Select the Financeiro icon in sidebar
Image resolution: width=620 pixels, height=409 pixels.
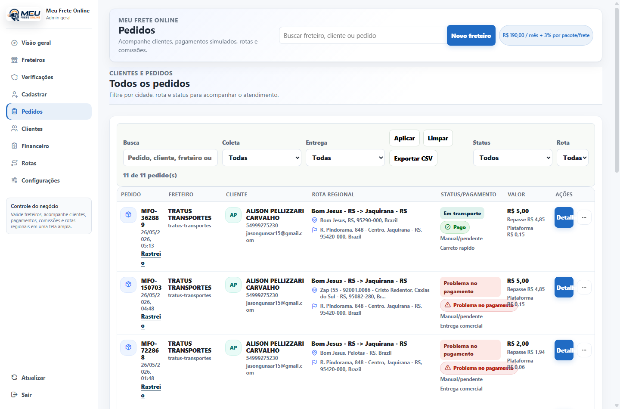(x=14, y=146)
